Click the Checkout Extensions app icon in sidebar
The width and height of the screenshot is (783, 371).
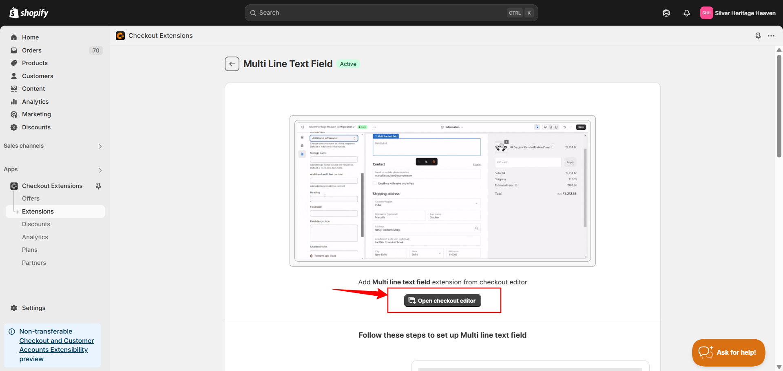coord(14,186)
